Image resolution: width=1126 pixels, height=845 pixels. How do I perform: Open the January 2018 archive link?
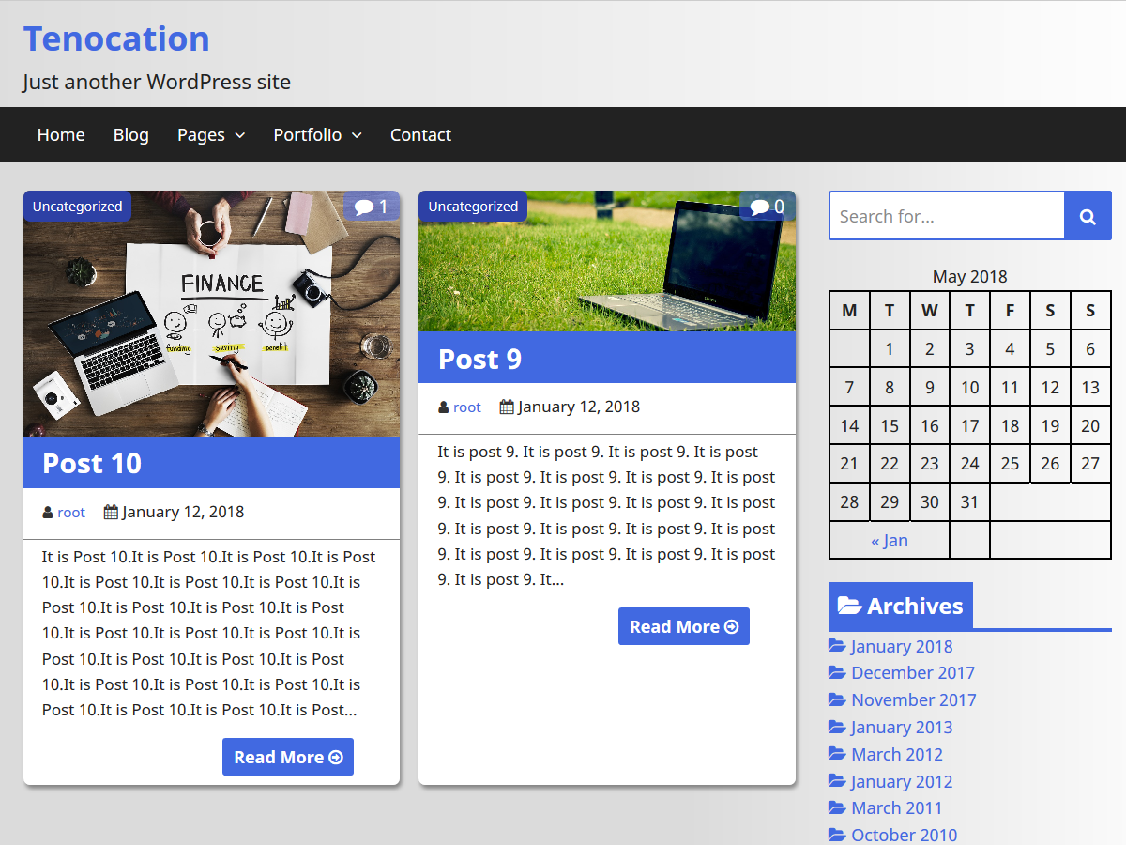(x=901, y=646)
